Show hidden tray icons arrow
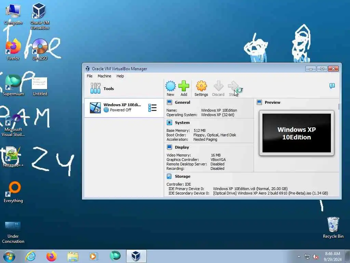Viewport: 350px width, 263px height. coord(299,256)
